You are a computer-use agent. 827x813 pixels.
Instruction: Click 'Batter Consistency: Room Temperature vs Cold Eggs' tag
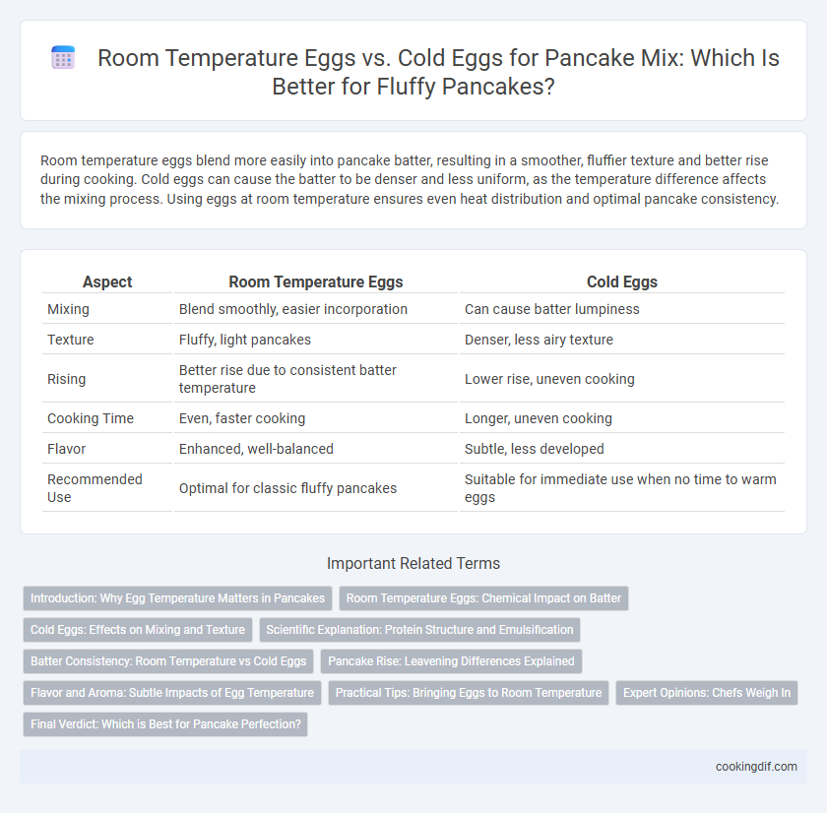168,661
